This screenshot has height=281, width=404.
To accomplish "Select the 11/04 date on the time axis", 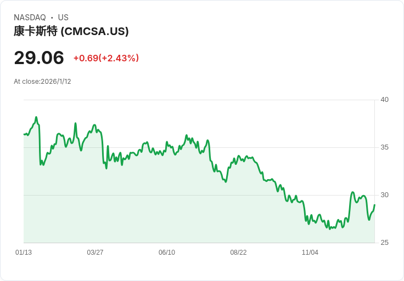I will tap(310, 253).
